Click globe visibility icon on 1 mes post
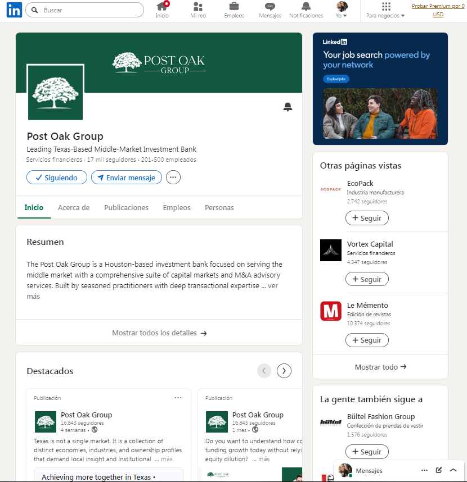This screenshot has width=467, height=482. tap(255, 430)
